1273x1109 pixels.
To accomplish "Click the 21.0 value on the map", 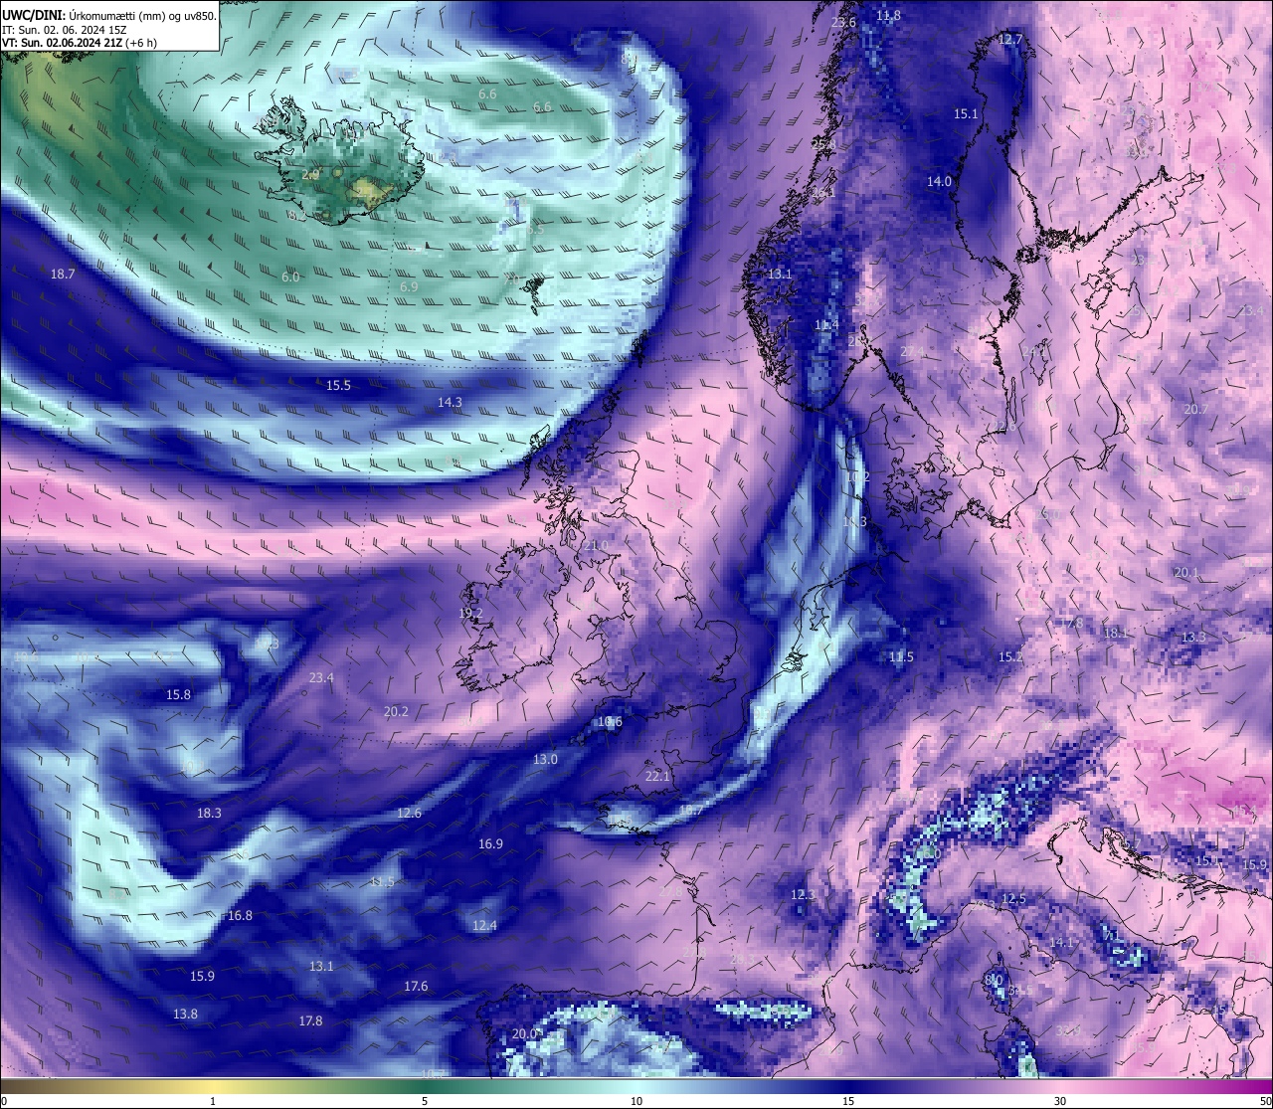I will [x=595, y=546].
